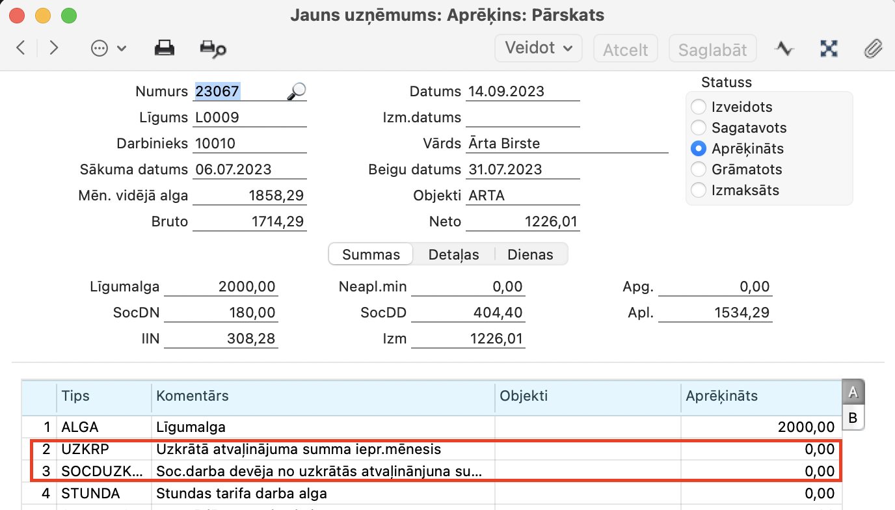Image resolution: width=895 pixels, height=510 pixels.
Task: Switch to the Dienas tab
Action: pyautogui.click(x=530, y=254)
